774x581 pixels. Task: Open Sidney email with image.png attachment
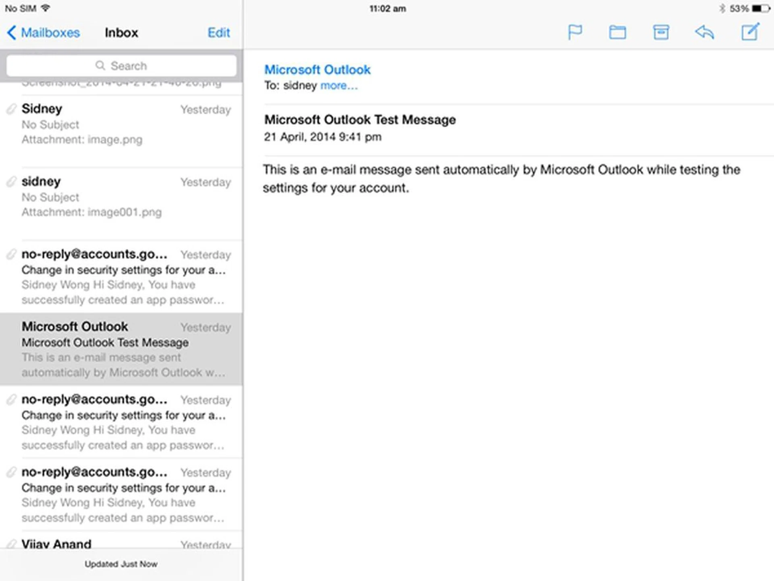tap(121, 125)
